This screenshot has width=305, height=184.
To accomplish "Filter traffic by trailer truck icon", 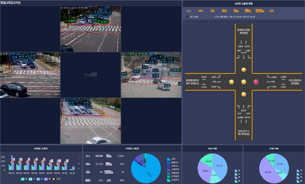I will 260,11.
